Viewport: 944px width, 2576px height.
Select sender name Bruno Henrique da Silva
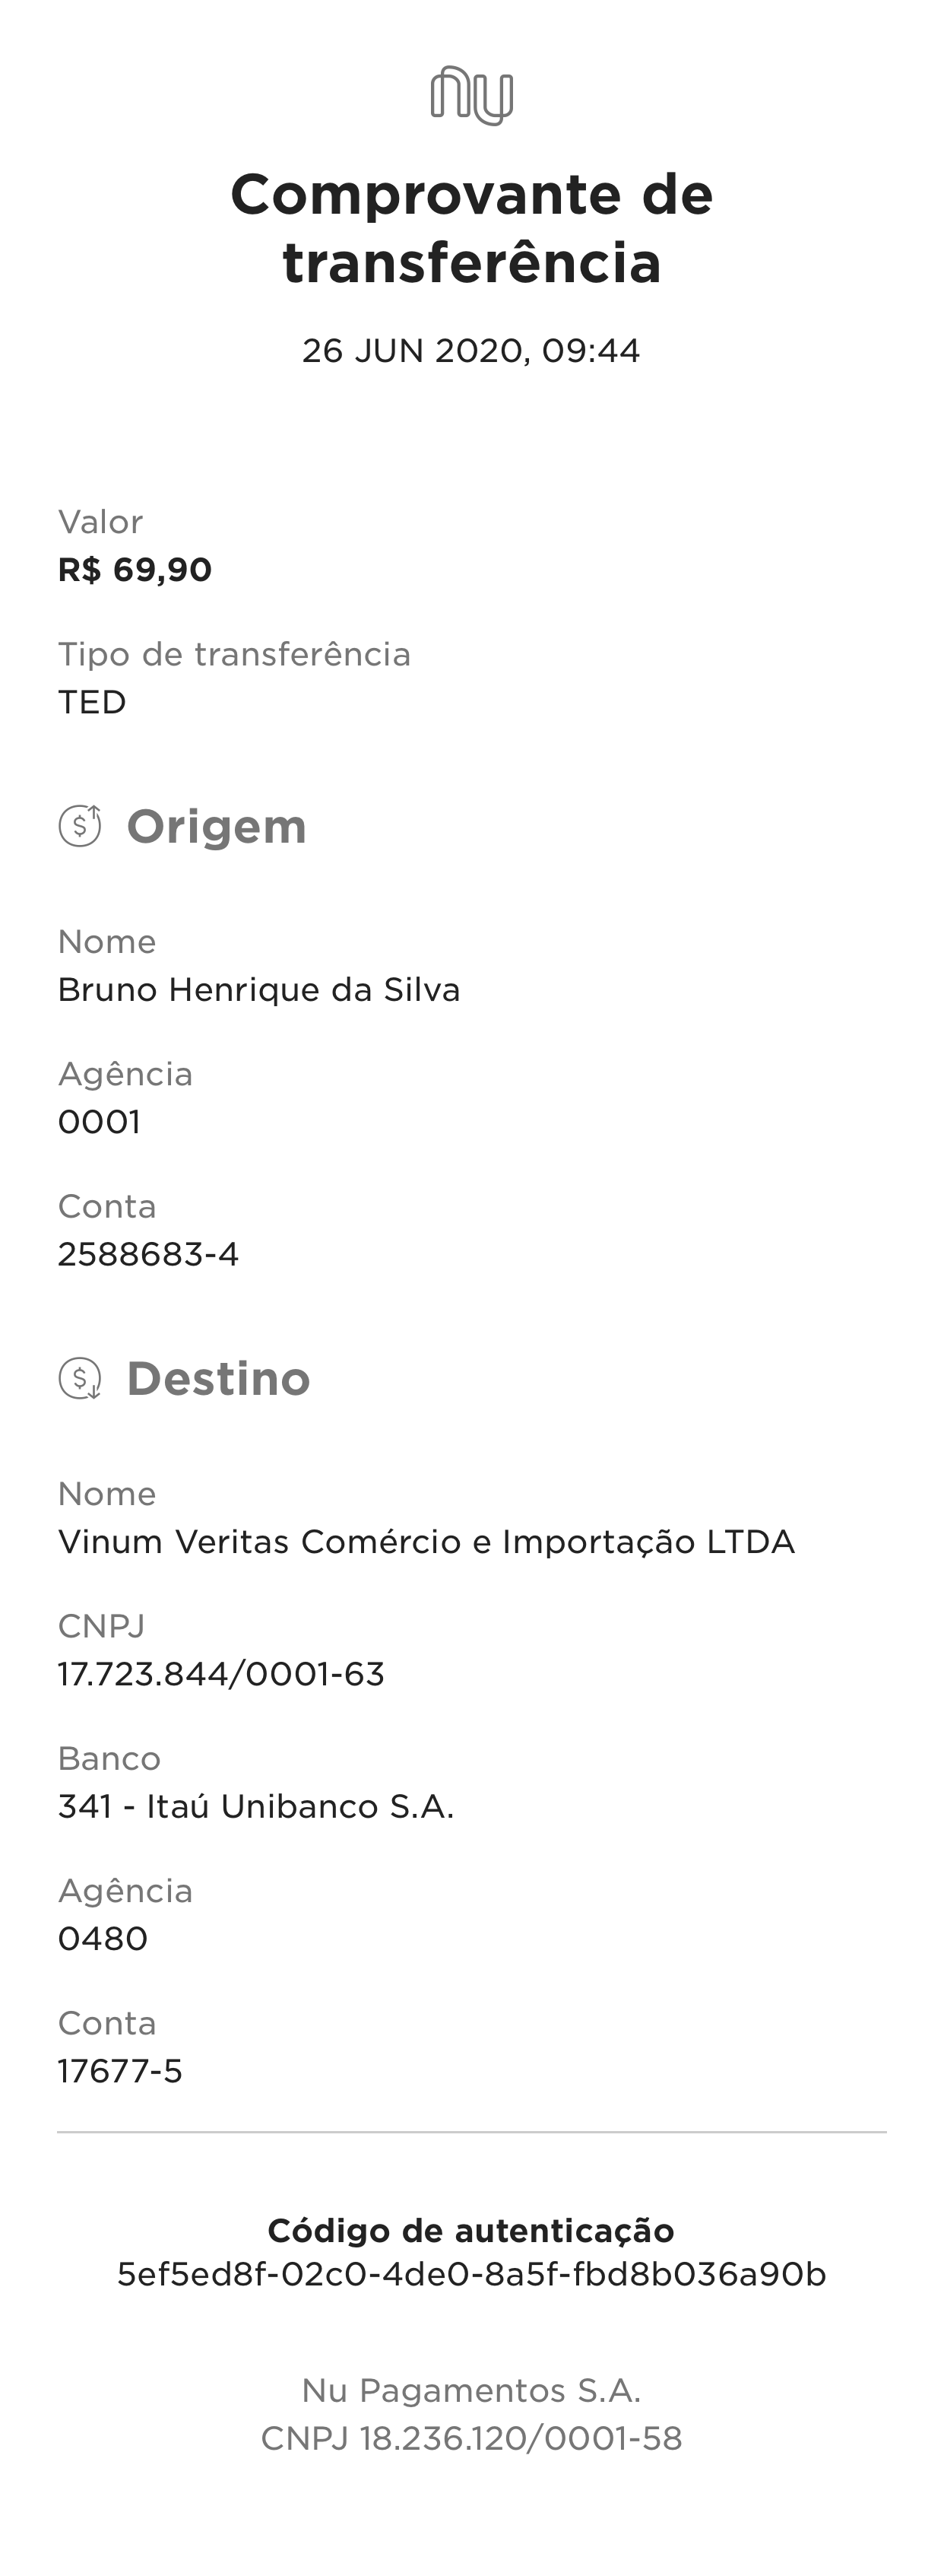point(258,990)
